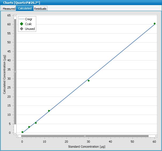Screen dimensions: 162x151
Task: Click the vertical scrollbar center grip
Action: pos(15,72)
